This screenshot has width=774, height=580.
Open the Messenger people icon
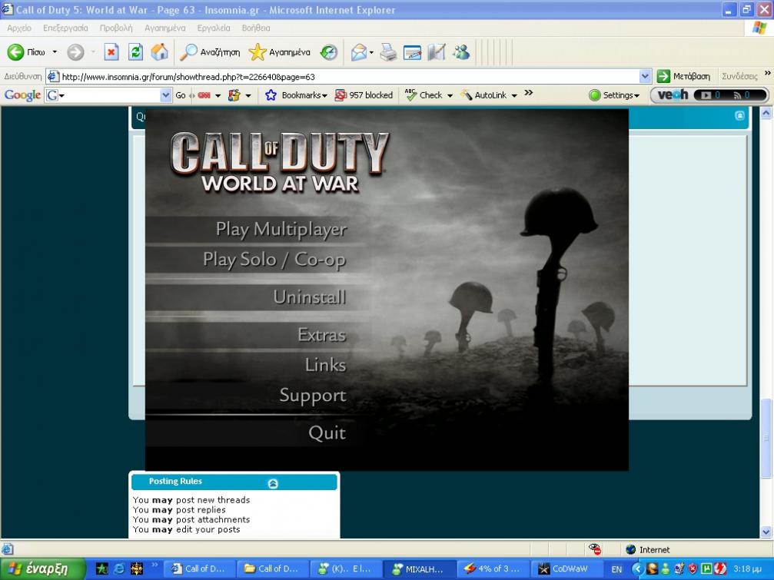(x=461, y=51)
